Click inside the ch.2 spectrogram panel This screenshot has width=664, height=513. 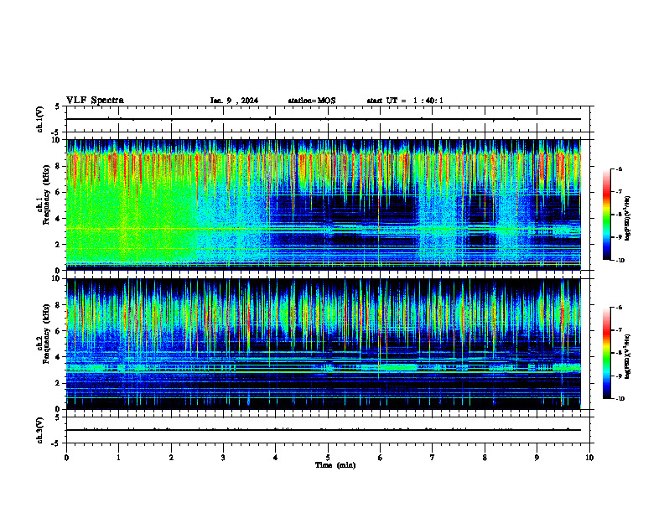coord(323,344)
